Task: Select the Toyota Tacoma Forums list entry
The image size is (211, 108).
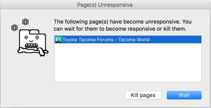Action: [128, 40]
